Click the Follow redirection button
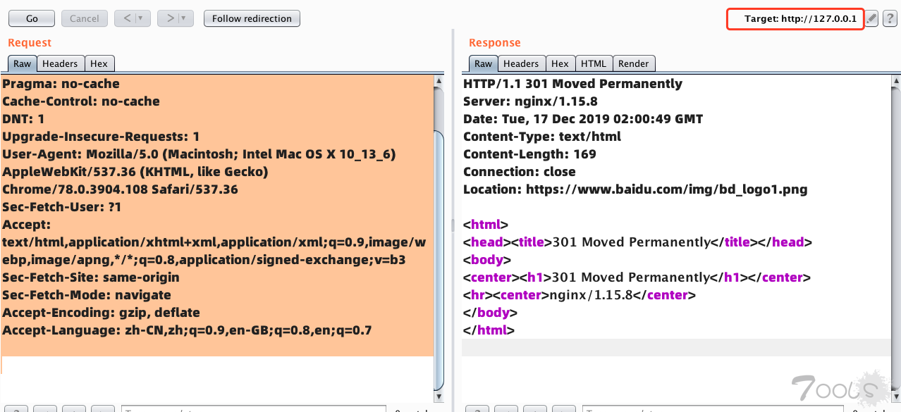Image resolution: width=901 pixels, height=412 pixels. 252,18
